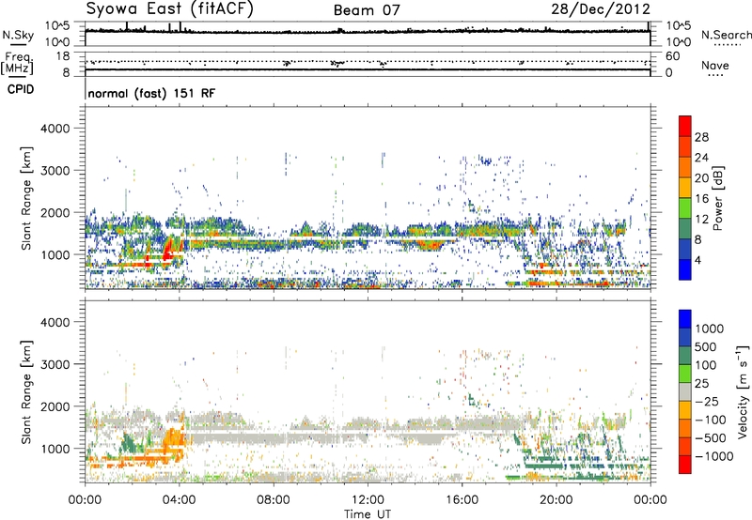Click "Slant Range [km]" label of velocity panel
752x520 pixels.
[x=26, y=391]
